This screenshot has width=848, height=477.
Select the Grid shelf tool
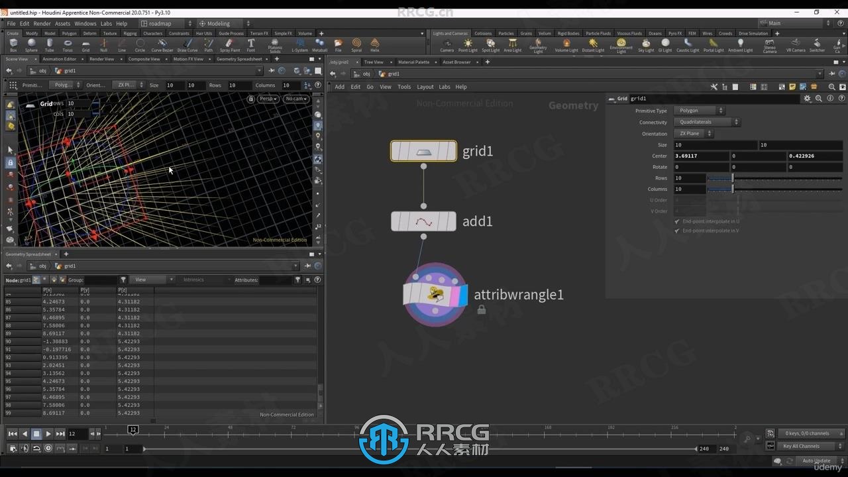[x=85, y=45]
